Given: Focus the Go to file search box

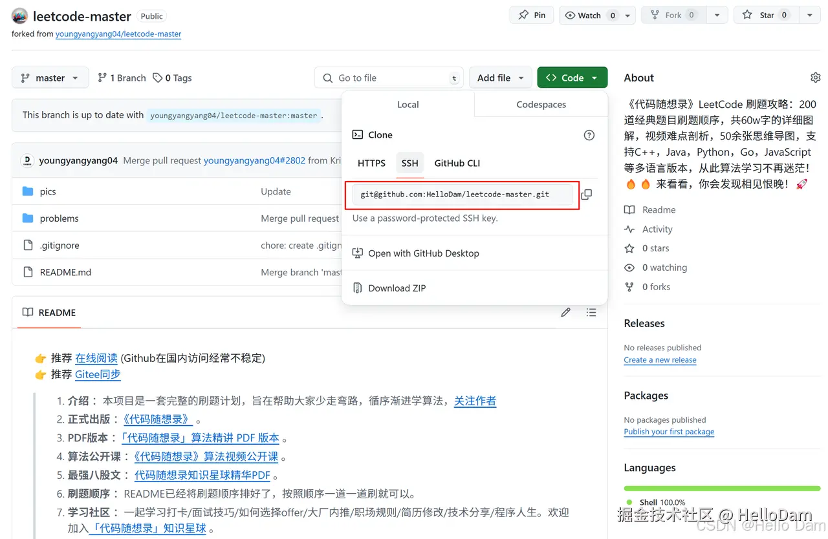Looking at the screenshot, I should tap(389, 78).
